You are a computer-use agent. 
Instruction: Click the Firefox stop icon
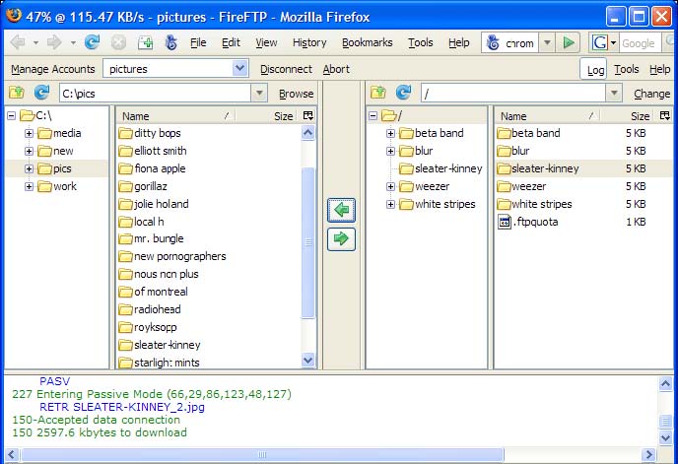pos(118,42)
